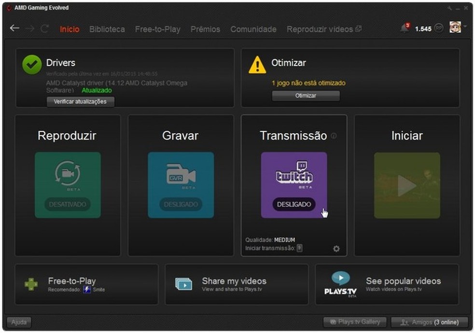Open the notifications bell

[405, 28]
